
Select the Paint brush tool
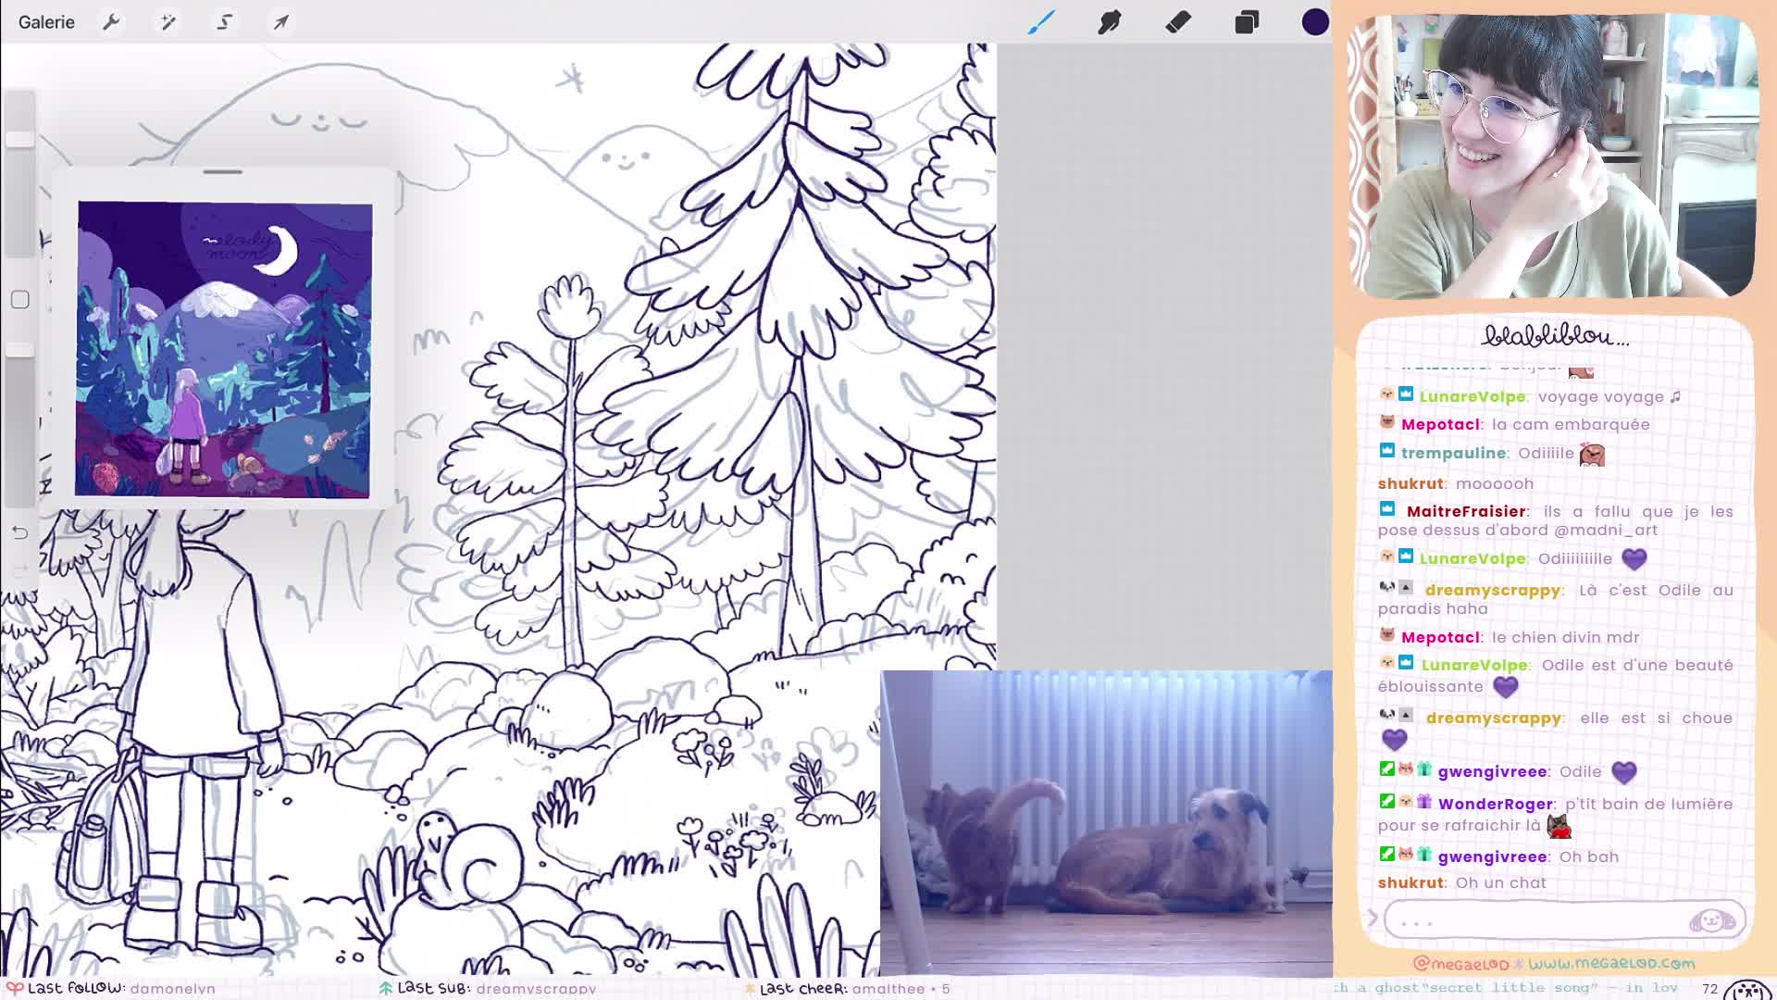pos(1041,22)
